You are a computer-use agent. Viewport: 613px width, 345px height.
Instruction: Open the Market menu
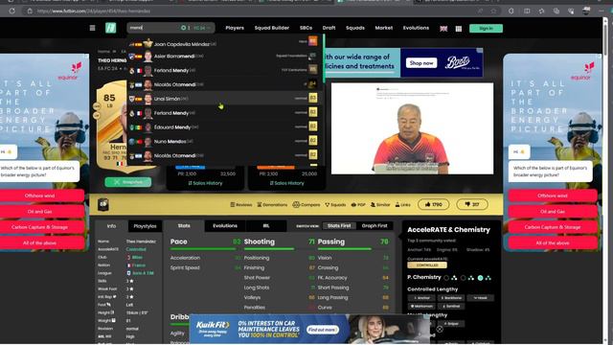pos(383,28)
